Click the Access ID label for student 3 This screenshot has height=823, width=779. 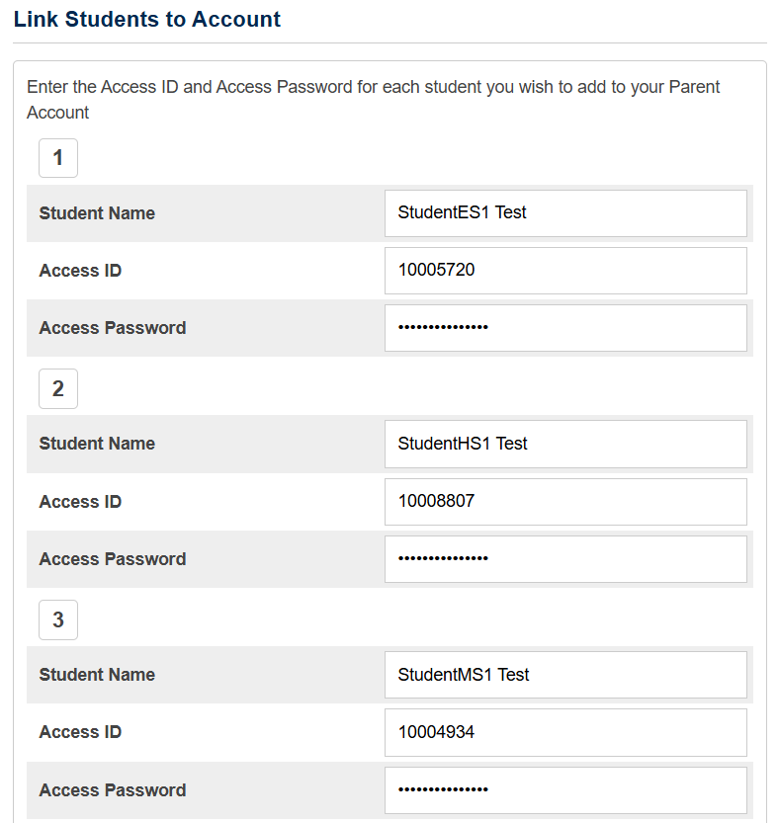point(80,733)
